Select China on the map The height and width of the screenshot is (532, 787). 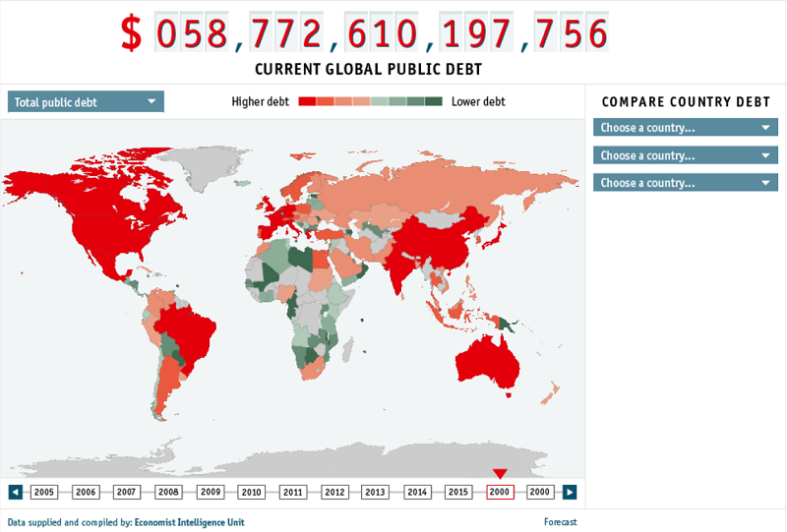click(x=437, y=246)
